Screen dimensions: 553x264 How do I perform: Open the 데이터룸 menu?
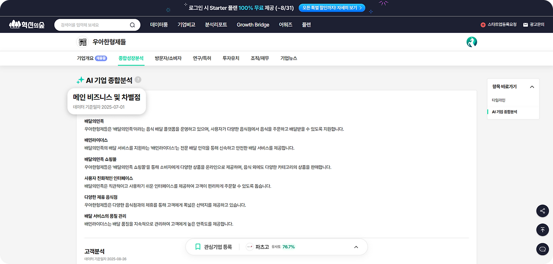[x=159, y=25]
